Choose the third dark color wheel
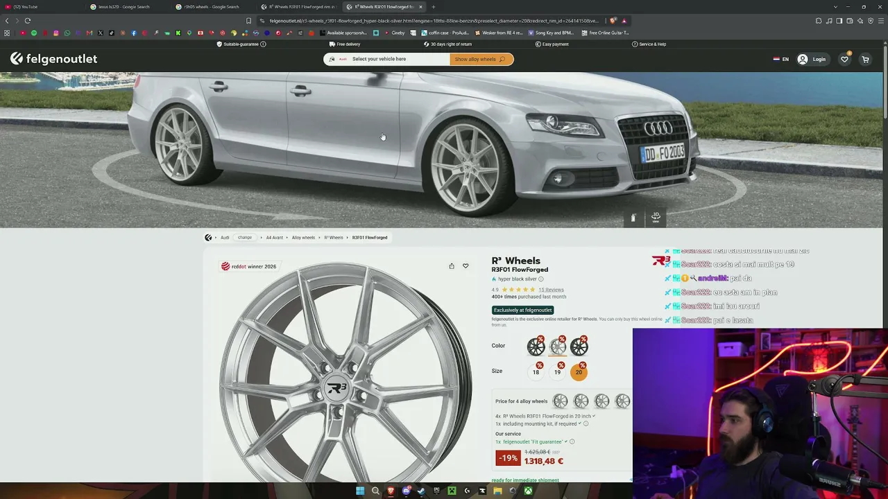 pos(579,346)
